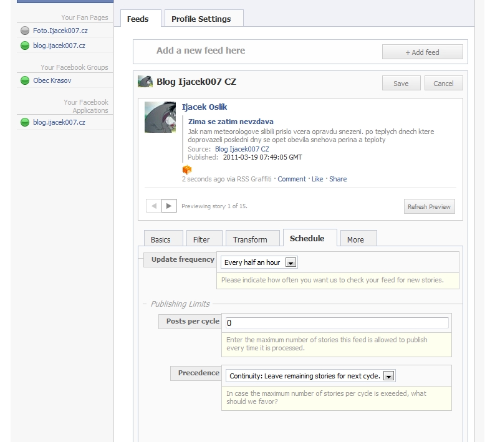490x442 pixels.
Task: Go to previous preview story arrow
Action: click(x=153, y=206)
